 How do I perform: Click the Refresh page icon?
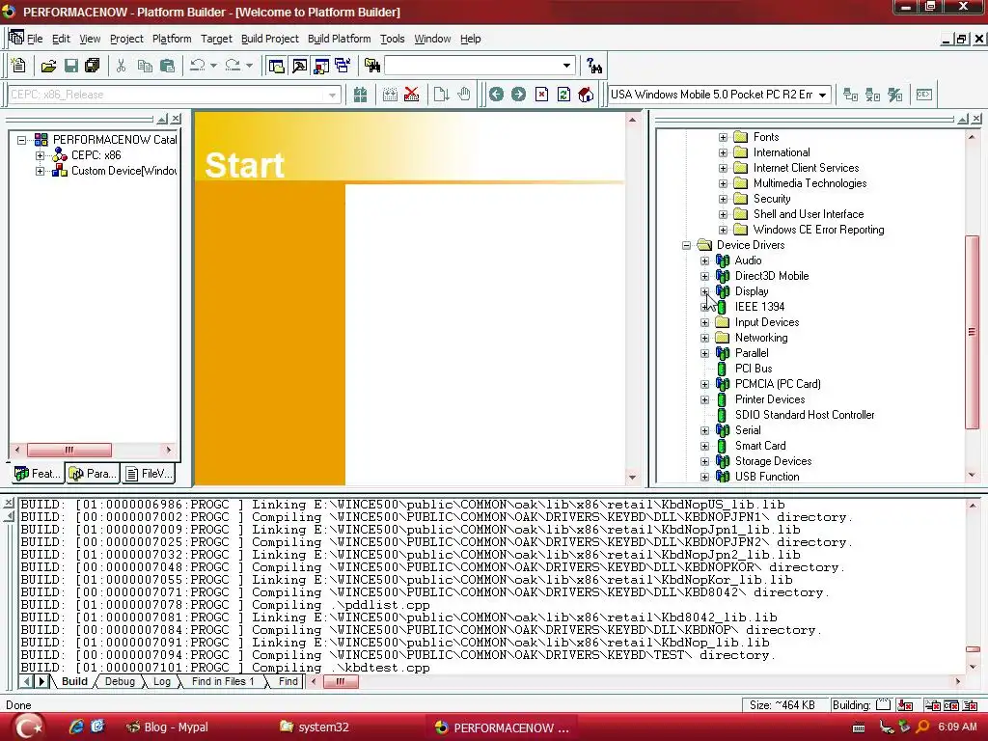point(563,95)
